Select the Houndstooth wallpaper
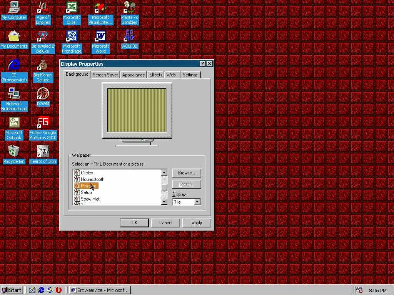The height and width of the screenshot is (295, 394). (x=92, y=179)
